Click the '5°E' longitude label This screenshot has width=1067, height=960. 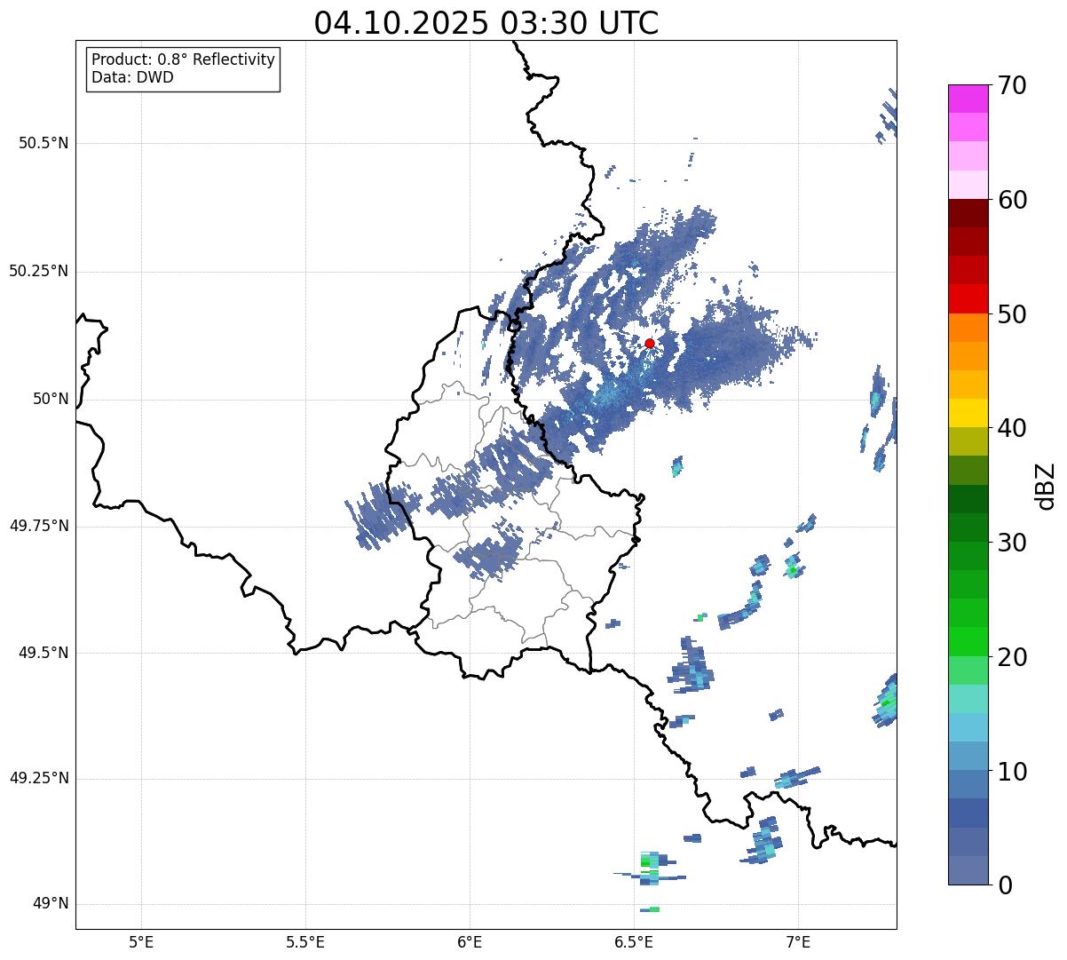pyautogui.click(x=141, y=941)
